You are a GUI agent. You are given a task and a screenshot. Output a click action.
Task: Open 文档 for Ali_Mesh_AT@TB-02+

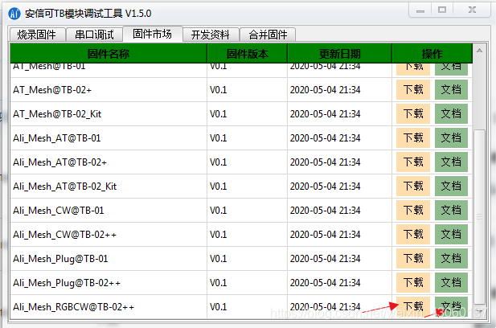(451, 162)
